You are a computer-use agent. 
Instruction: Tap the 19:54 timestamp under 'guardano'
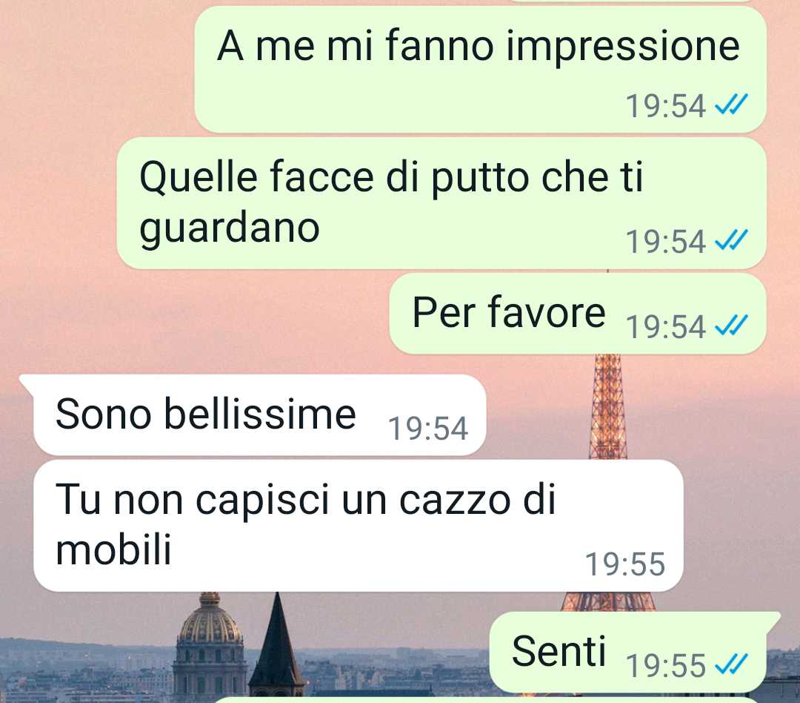[666, 241]
